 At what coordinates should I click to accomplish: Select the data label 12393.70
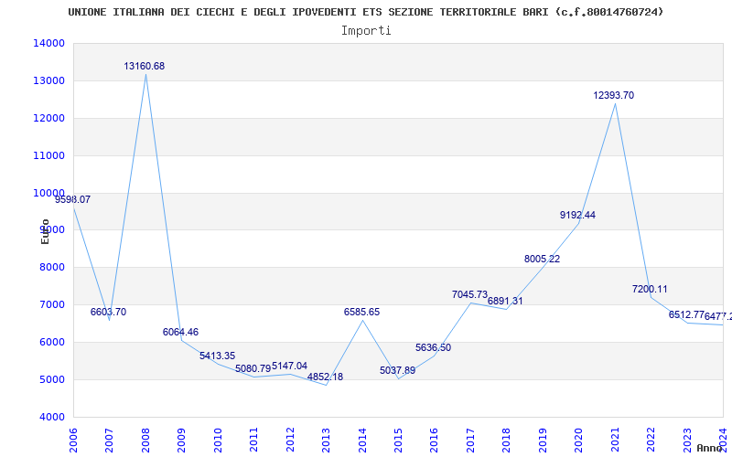click(613, 96)
